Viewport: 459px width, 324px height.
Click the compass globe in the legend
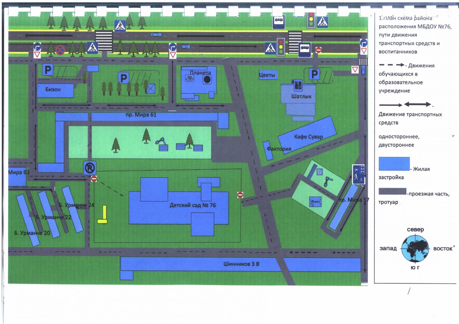[415, 248]
